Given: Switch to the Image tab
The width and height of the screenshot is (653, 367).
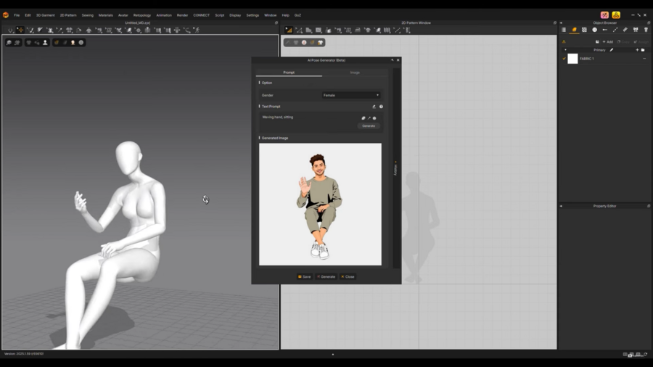Looking at the screenshot, I should [x=355, y=73].
